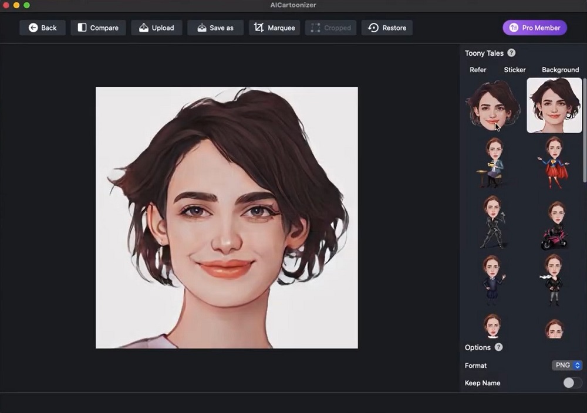Image resolution: width=587 pixels, height=413 pixels.
Task: Open the Toony Tales help icon
Action: [x=511, y=53]
